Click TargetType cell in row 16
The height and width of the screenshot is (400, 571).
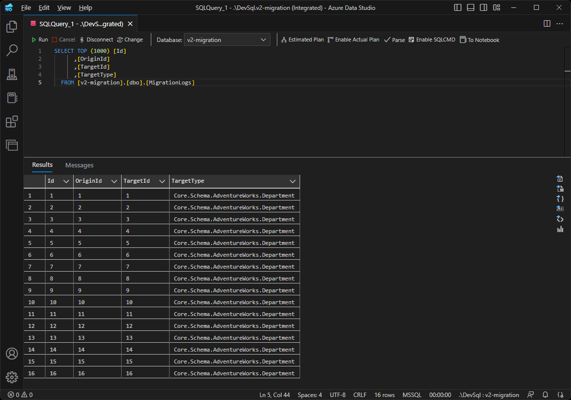(x=234, y=373)
